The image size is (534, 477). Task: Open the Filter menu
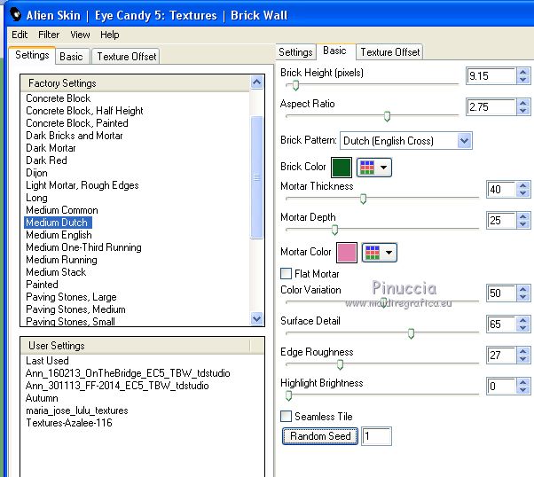[49, 35]
